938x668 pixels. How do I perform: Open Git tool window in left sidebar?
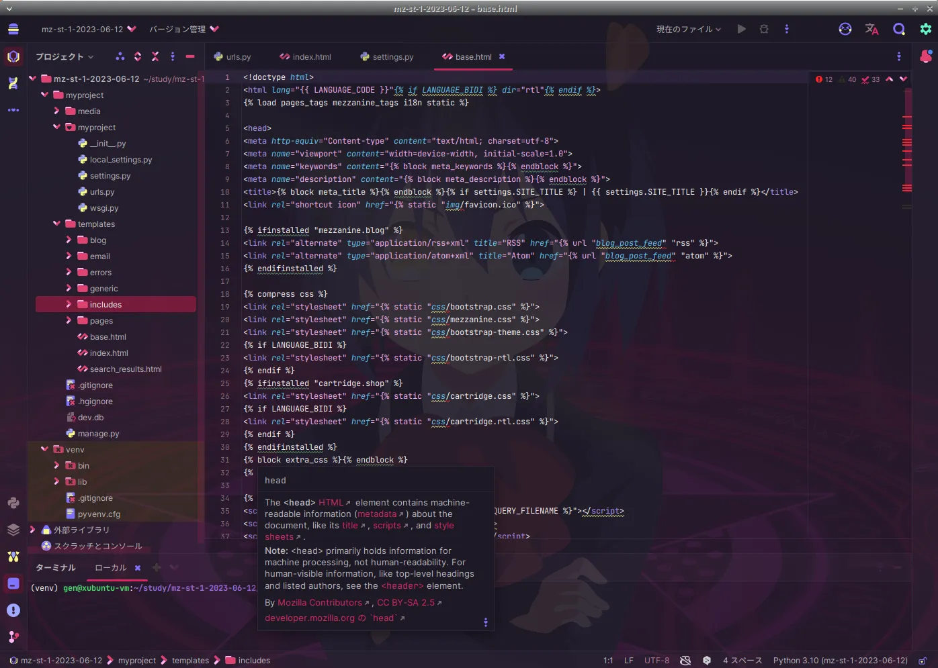point(13,636)
